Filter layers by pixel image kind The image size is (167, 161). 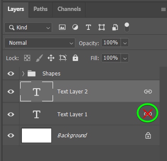pyautogui.click(x=62, y=27)
